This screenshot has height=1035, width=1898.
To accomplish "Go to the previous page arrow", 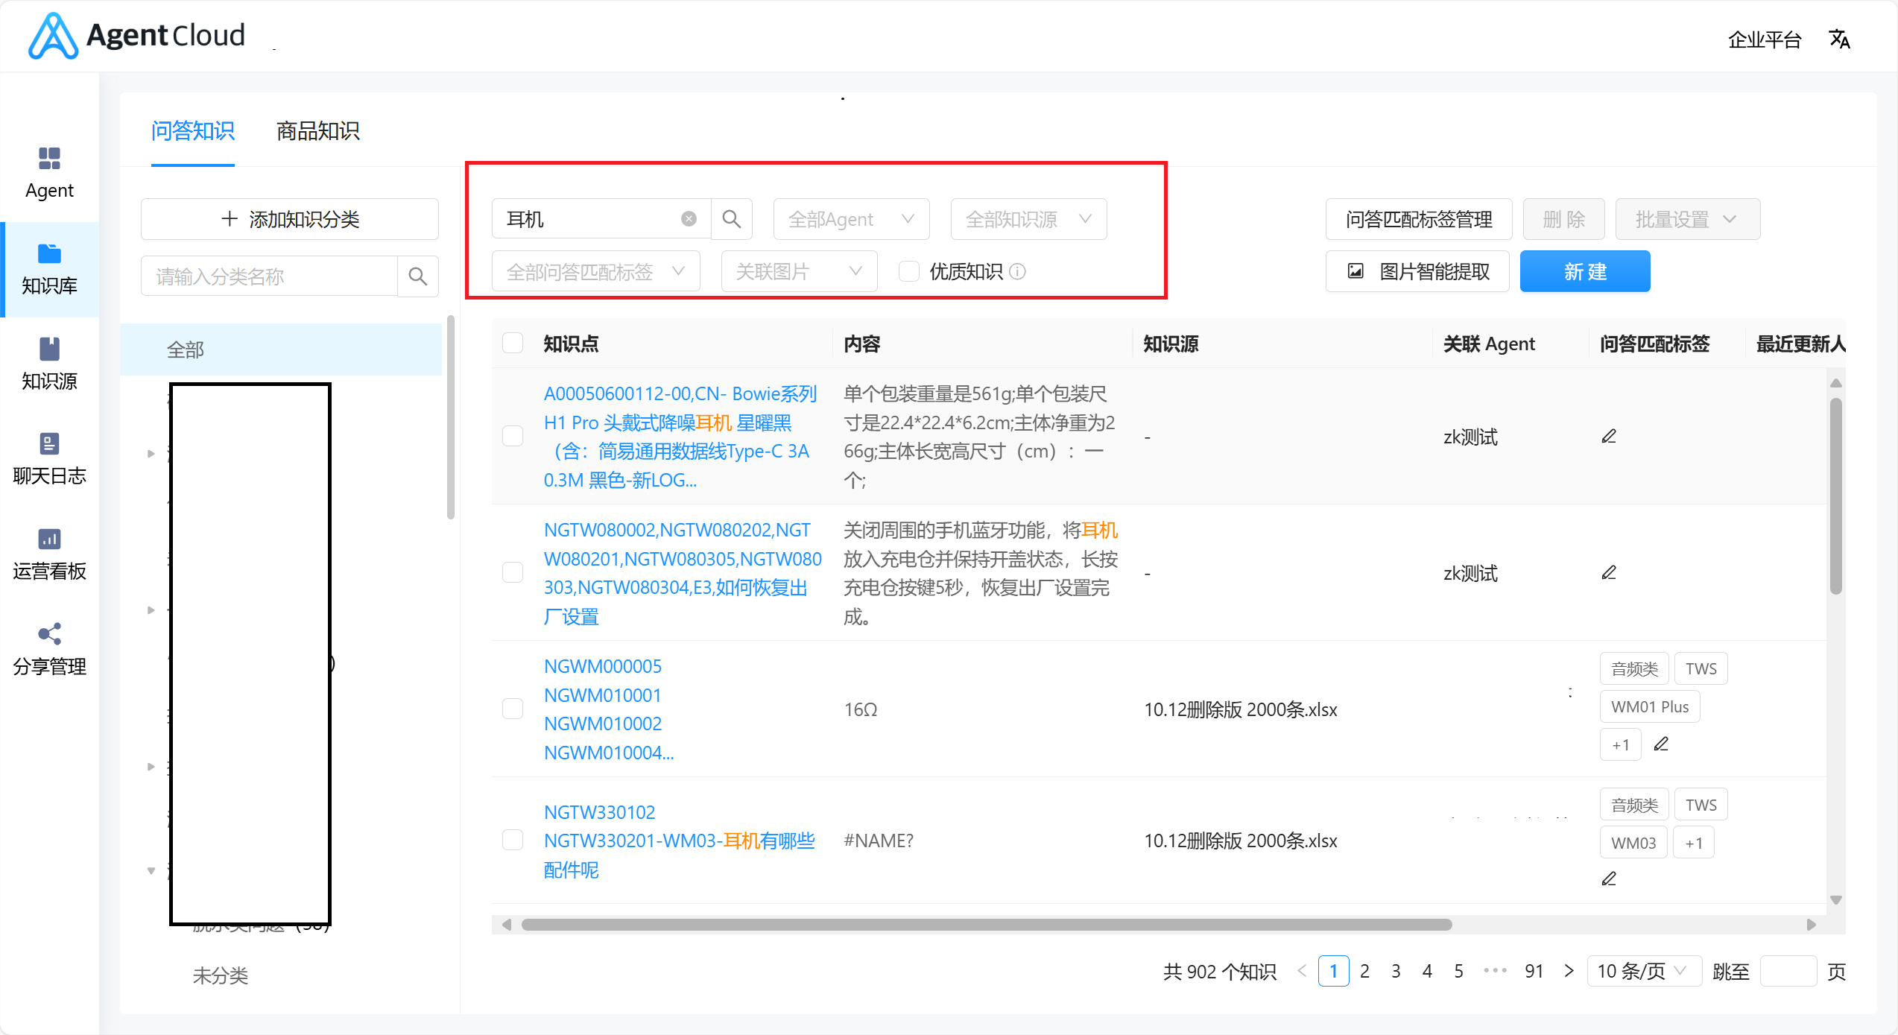I will click(1302, 971).
